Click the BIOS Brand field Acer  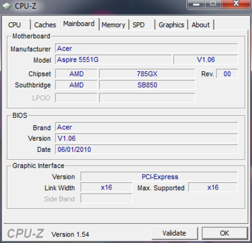pos(146,127)
